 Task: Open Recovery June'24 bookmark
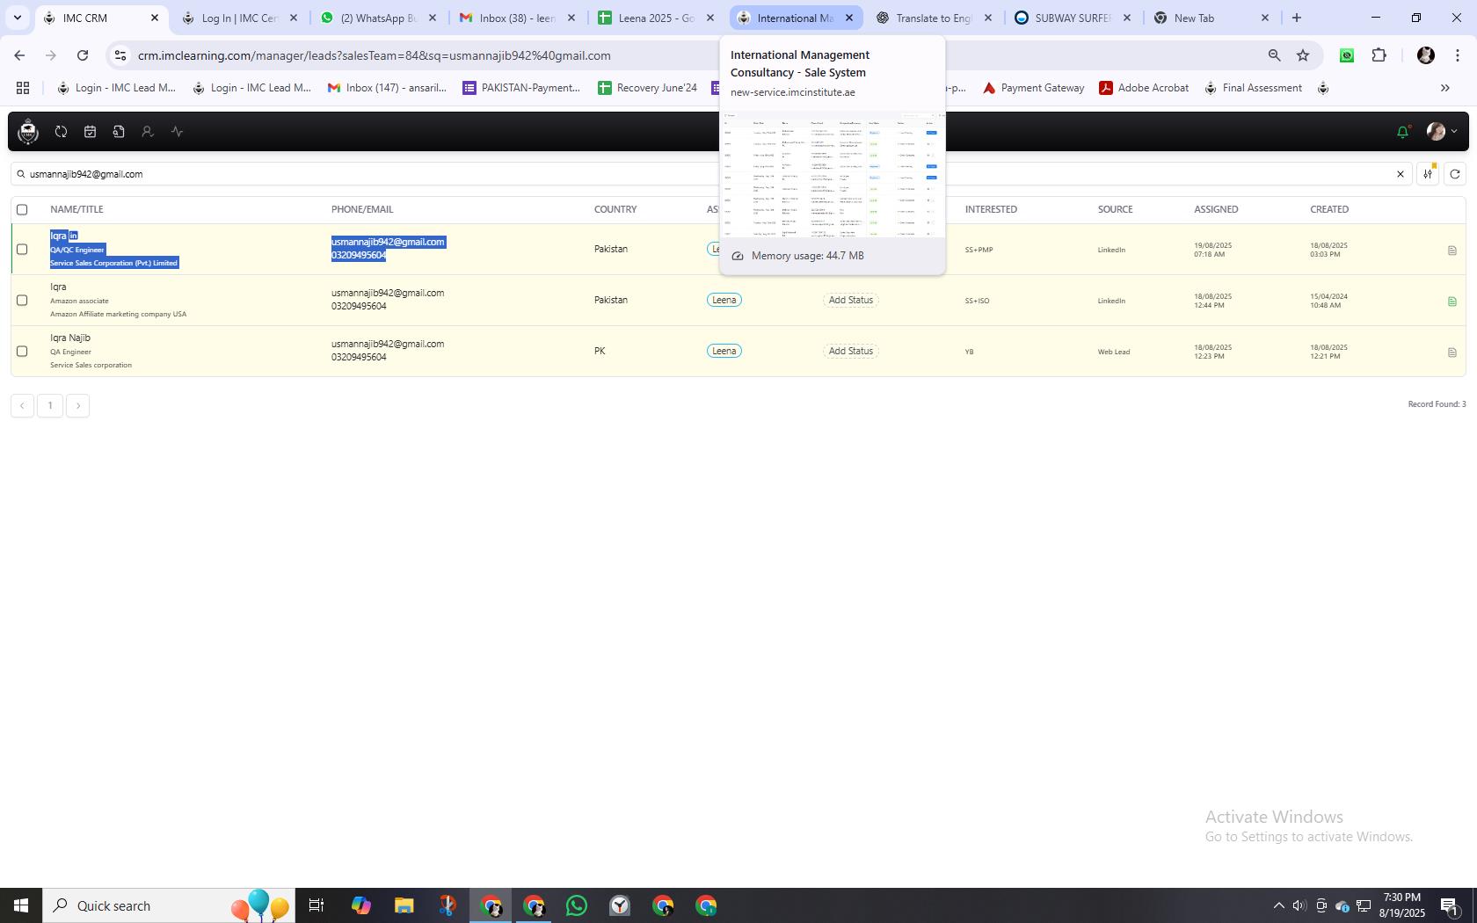647,88
